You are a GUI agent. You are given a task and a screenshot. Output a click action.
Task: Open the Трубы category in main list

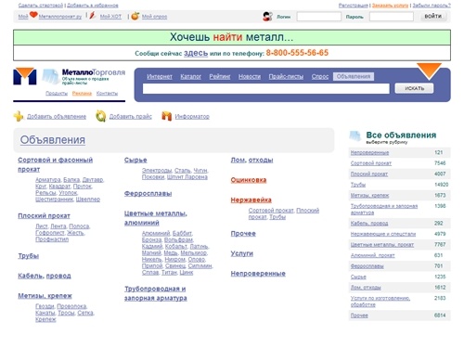pos(28,256)
